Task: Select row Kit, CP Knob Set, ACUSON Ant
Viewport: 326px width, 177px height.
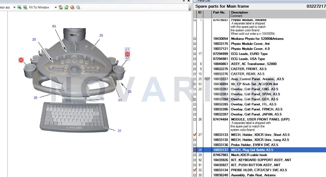Action: coord(259,84)
